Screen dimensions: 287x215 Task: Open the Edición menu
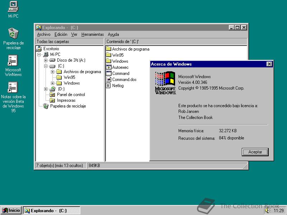[61, 34]
